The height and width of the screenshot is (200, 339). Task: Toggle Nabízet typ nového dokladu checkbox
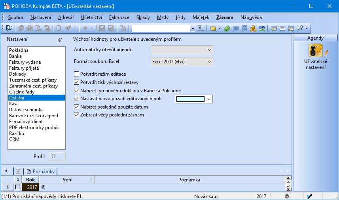(x=76, y=90)
